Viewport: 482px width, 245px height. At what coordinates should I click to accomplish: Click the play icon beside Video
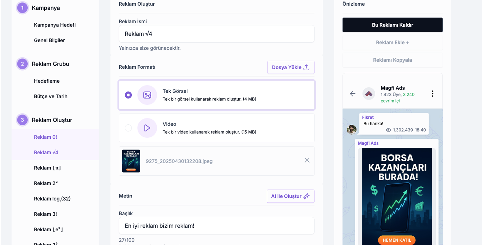click(x=147, y=128)
